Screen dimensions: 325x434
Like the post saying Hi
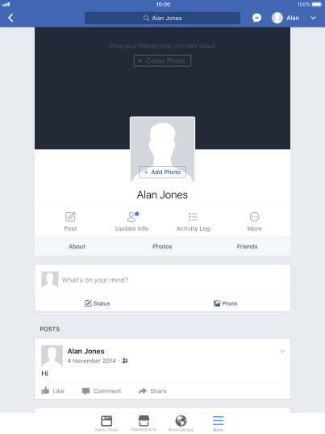click(53, 390)
